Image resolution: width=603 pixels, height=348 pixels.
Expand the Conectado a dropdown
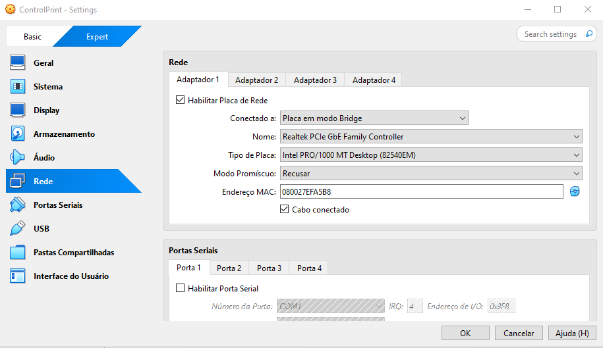(374, 118)
